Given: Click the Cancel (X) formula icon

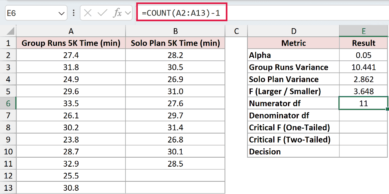Looking at the screenshot, I should click(88, 13).
